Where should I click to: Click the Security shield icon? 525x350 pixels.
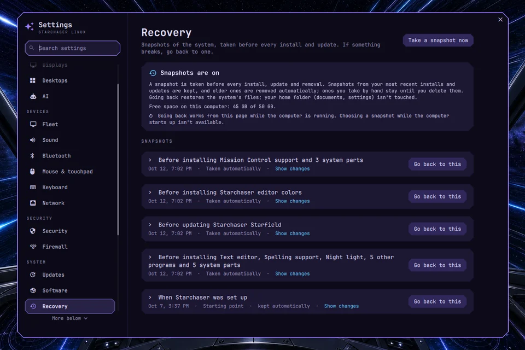tap(32, 231)
